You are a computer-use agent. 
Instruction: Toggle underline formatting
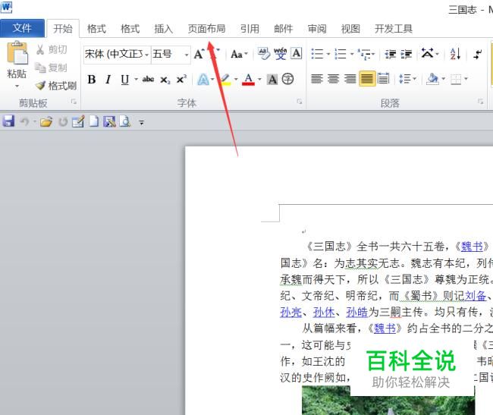click(x=125, y=80)
